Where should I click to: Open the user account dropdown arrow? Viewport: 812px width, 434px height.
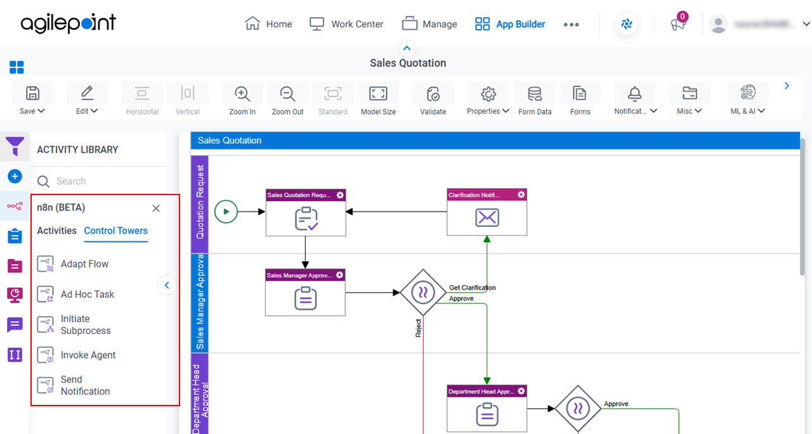[x=806, y=24]
